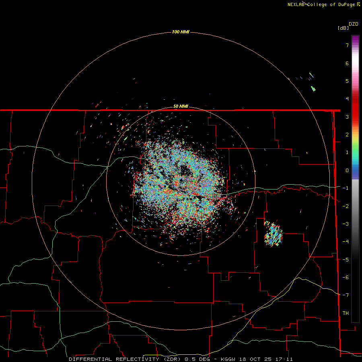
Task: Click the -3 value on the color scale
Action: pos(346,224)
